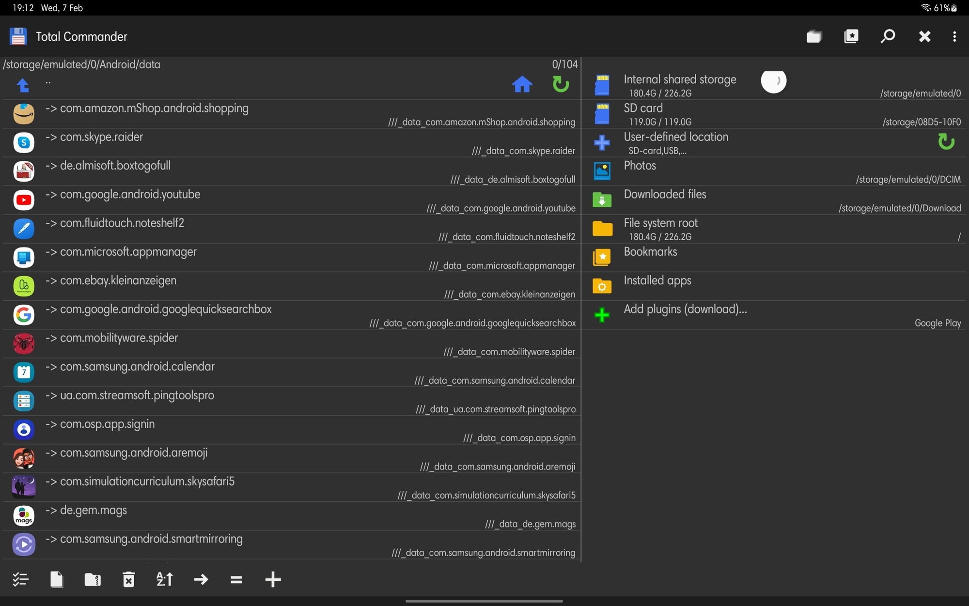Viewport: 969px width, 606px height.
Task: Tap Add plugins (download)...
Action: 774,315
